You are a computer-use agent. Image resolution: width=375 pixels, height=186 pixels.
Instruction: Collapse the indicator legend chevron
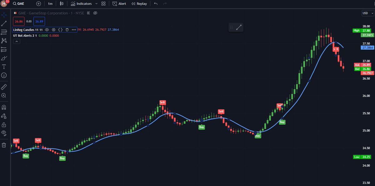[x=16, y=41]
